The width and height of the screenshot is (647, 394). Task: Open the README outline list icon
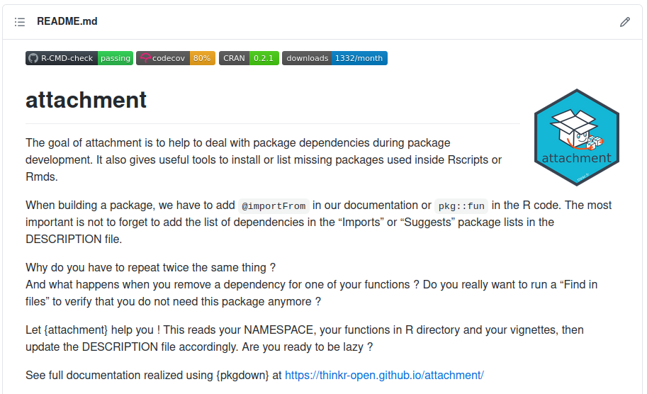20,22
